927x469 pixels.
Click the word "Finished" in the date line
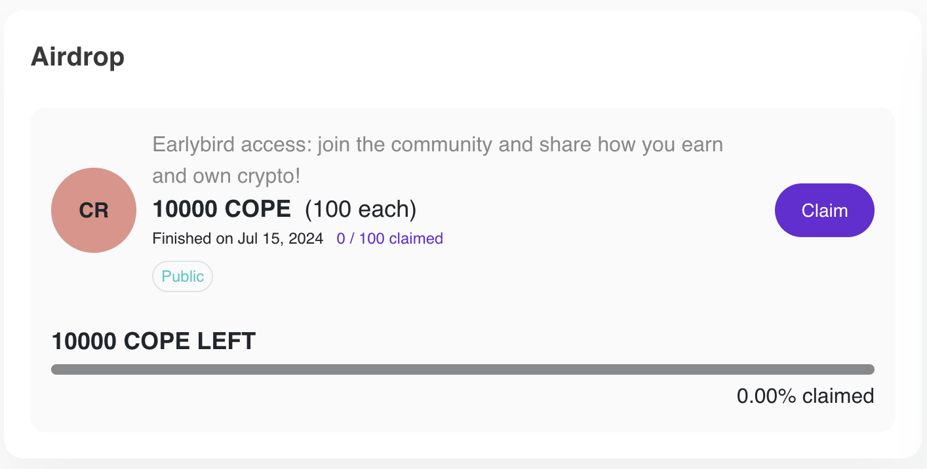tap(182, 238)
